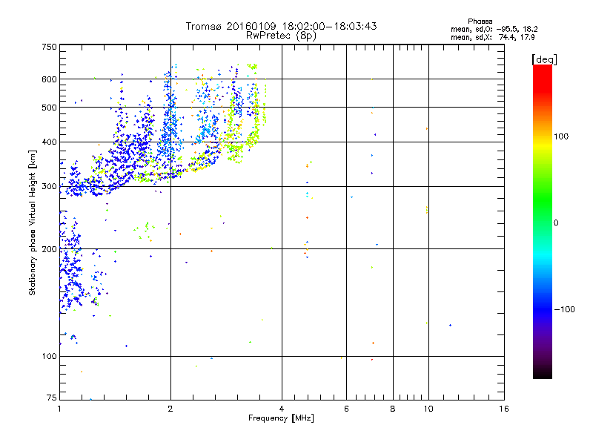
Task: Click the 'mean, sd,O: -95.5, 18.2' line
Action: 494,29
